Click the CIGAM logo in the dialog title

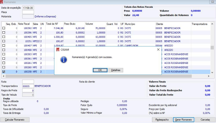pos(58,49)
